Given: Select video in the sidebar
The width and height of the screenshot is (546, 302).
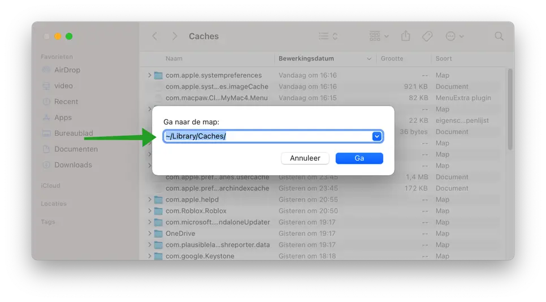Looking at the screenshot, I should 63,86.
